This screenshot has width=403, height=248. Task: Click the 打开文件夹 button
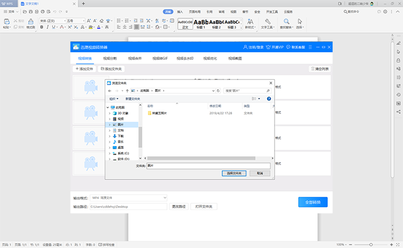[x=204, y=207]
